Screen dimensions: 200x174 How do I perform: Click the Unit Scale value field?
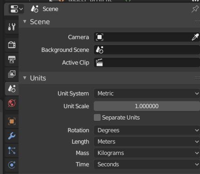pos(147,106)
